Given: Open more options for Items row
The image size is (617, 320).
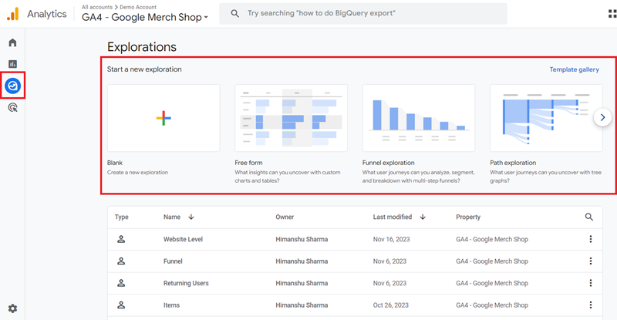Looking at the screenshot, I should click(590, 305).
